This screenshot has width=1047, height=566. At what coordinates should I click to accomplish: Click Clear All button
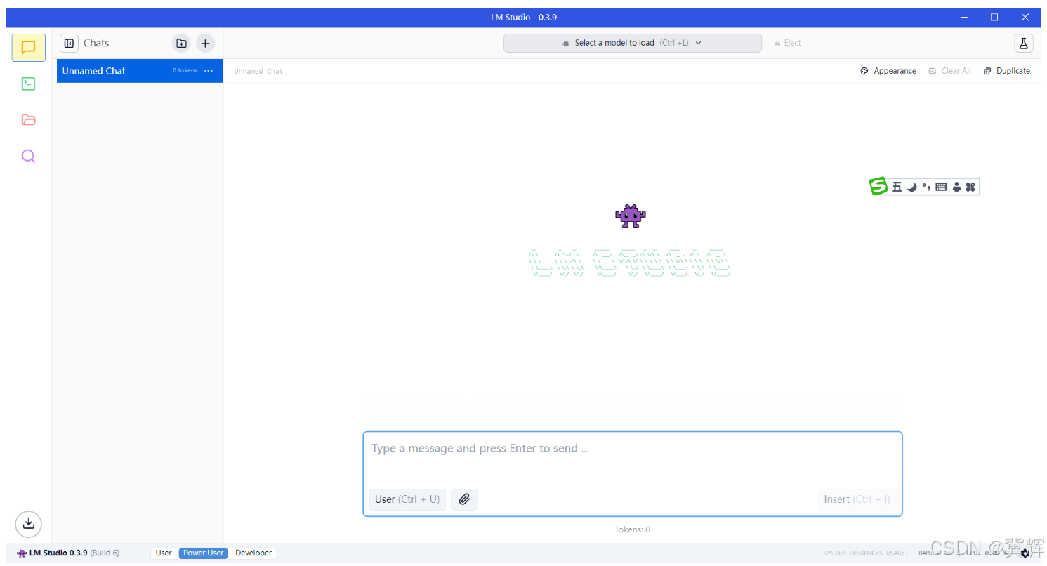950,71
